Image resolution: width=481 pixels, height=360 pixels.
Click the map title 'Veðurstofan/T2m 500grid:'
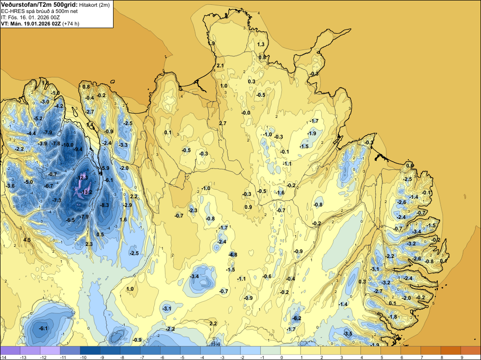(x=39, y=5)
